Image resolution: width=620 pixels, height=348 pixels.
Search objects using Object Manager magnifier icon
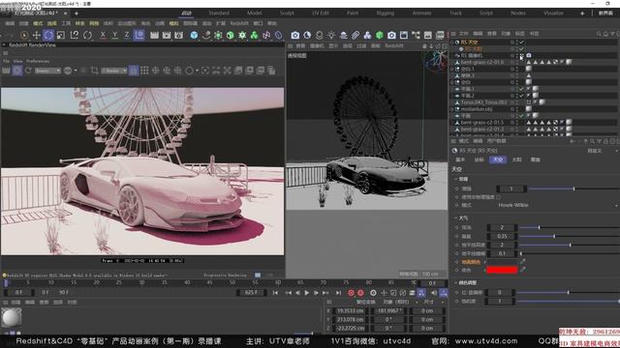click(x=599, y=34)
